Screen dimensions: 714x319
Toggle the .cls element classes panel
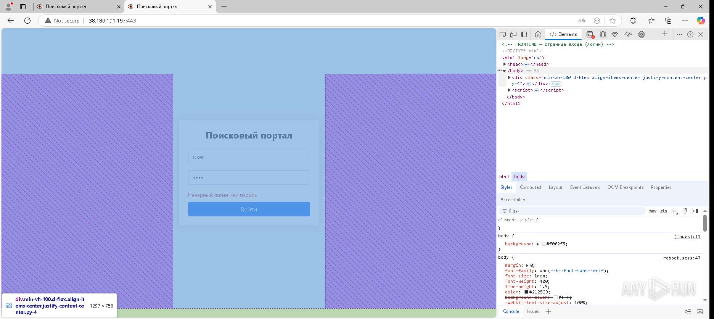(x=664, y=211)
